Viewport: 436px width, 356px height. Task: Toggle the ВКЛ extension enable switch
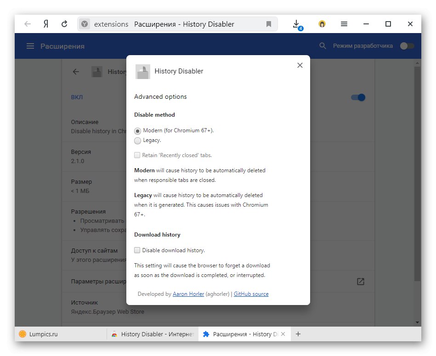pyautogui.click(x=358, y=97)
